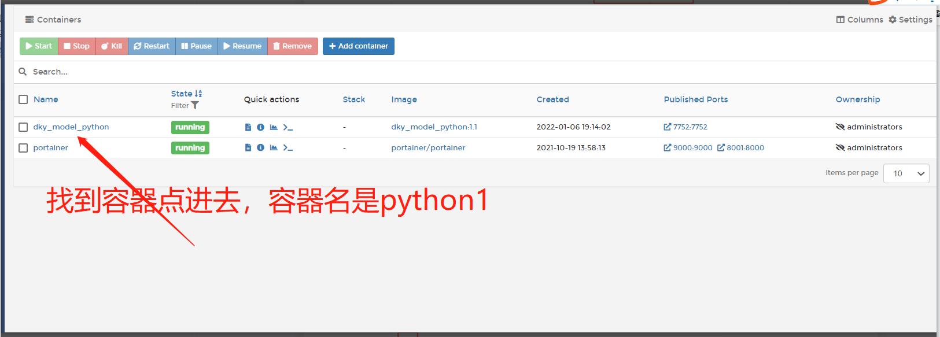The image size is (940, 337).
Task: Open the dky_model_python container link
Action: pos(71,127)
